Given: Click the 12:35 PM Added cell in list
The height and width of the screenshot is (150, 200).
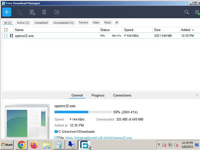Looking at the screenshot, I should pos(187,36).
